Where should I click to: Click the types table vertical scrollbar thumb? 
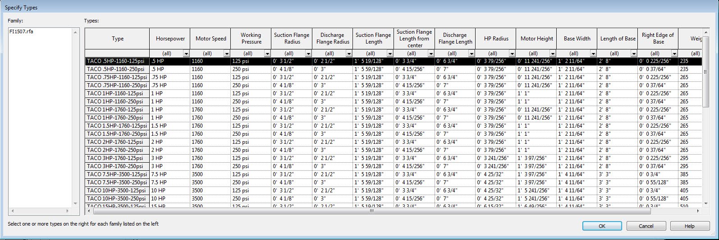click(x=706, y=71)
